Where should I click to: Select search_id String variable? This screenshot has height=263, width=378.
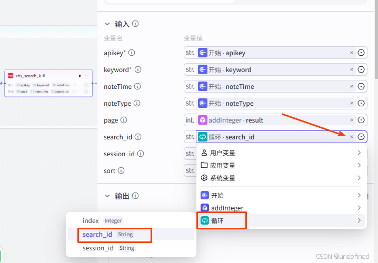pos(131,235)
